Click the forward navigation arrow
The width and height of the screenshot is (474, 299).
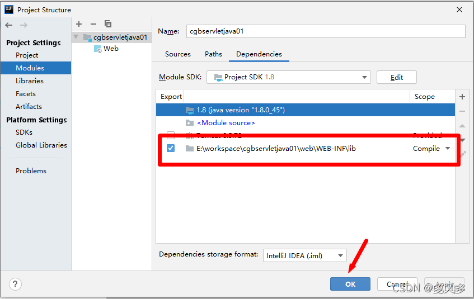pos(24,25)
